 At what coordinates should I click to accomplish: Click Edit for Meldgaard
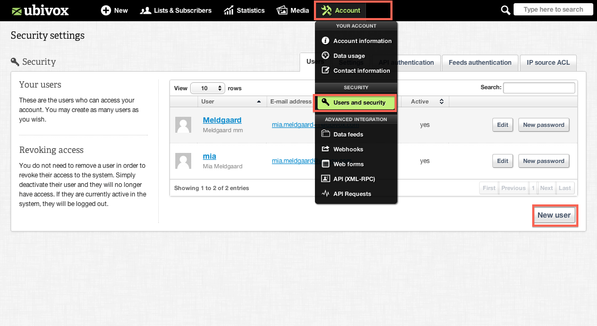click(x=502, y=125)
